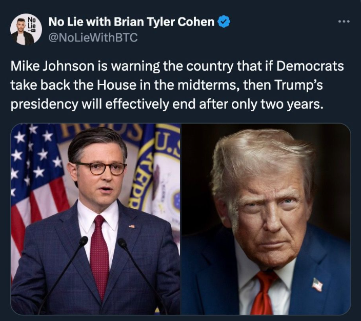
Task: Click the word "Trump's" in the tweet
Action: click(298, 85)
